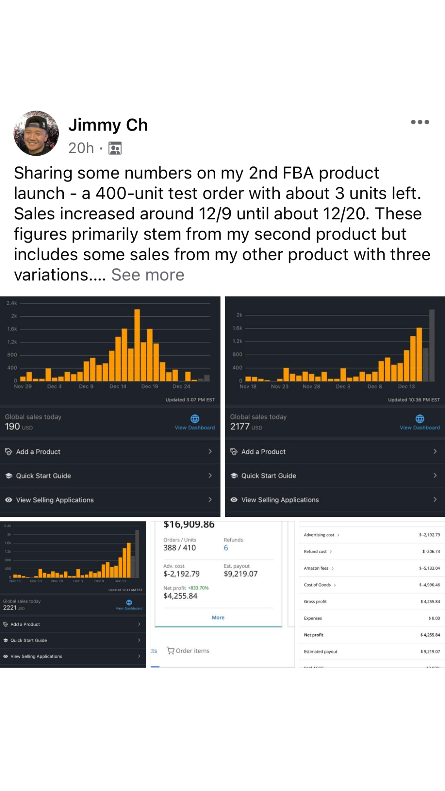Expand the right Quick Start Guide chevron
445x791 pixels.
(435, 475)
